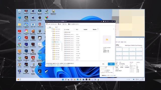
Task: Click the Preview (プレビュー) eye icon in toolbar
Action: click(x=65, y=24)
